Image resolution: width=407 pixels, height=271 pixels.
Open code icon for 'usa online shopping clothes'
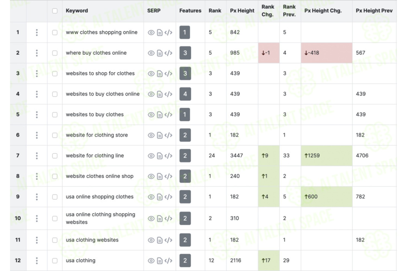tap(168, 197)
